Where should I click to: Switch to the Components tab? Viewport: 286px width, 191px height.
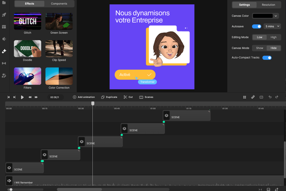pos(59,4)
